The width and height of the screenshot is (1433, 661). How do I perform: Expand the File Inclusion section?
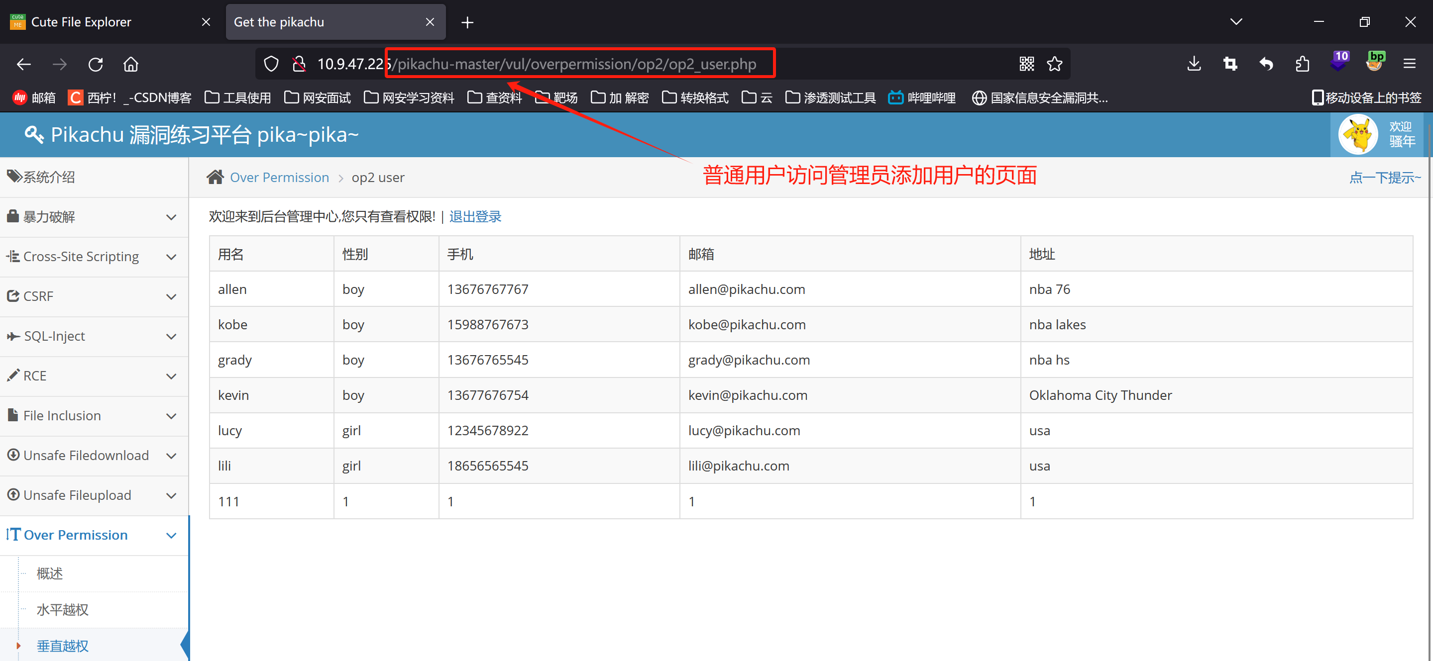pos(94,416)
